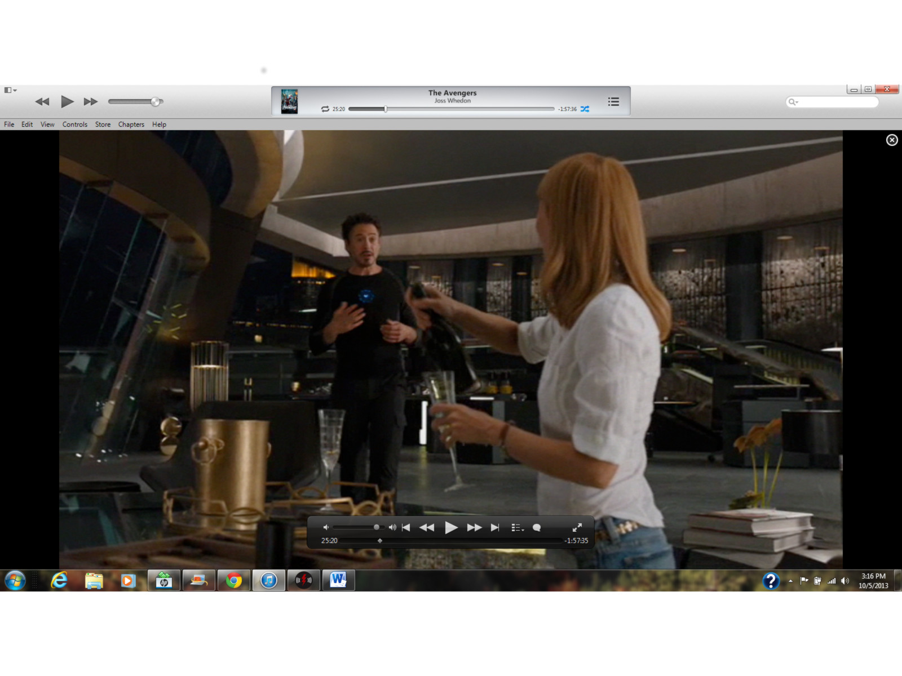This screenshot has width=902, height=676.
Task: Click overlay previous chapter button
Action: point(406,527)
